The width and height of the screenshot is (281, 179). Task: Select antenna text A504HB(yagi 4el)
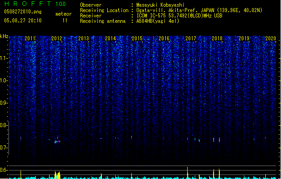point(158,21)
